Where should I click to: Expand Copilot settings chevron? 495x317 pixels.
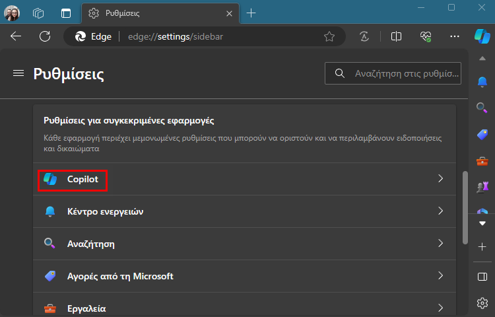441,179
